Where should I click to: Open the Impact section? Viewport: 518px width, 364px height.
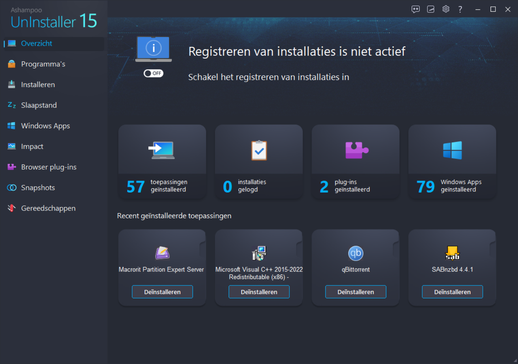coord(54,147)
